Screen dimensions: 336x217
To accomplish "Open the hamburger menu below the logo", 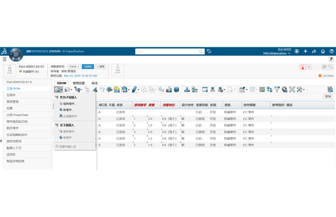I will pos(5,59).
